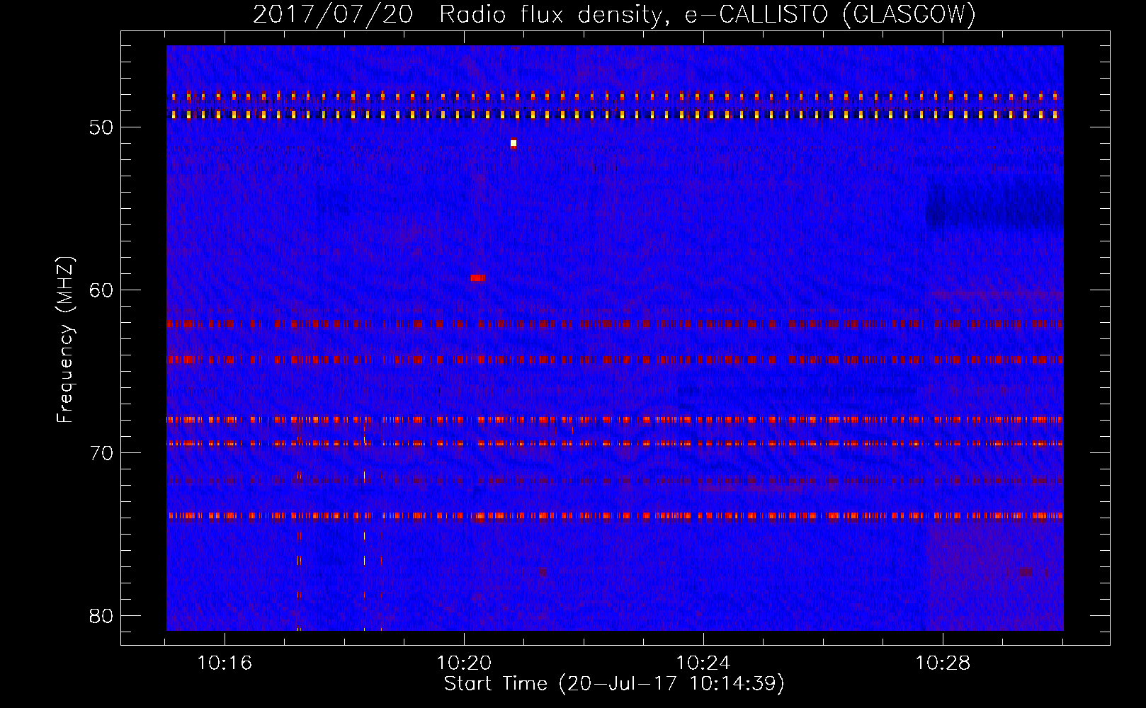Click the 10:24 time axis label
This screenshot has height=708, width=1146.
pyautogui.click(x=703, y=663)
